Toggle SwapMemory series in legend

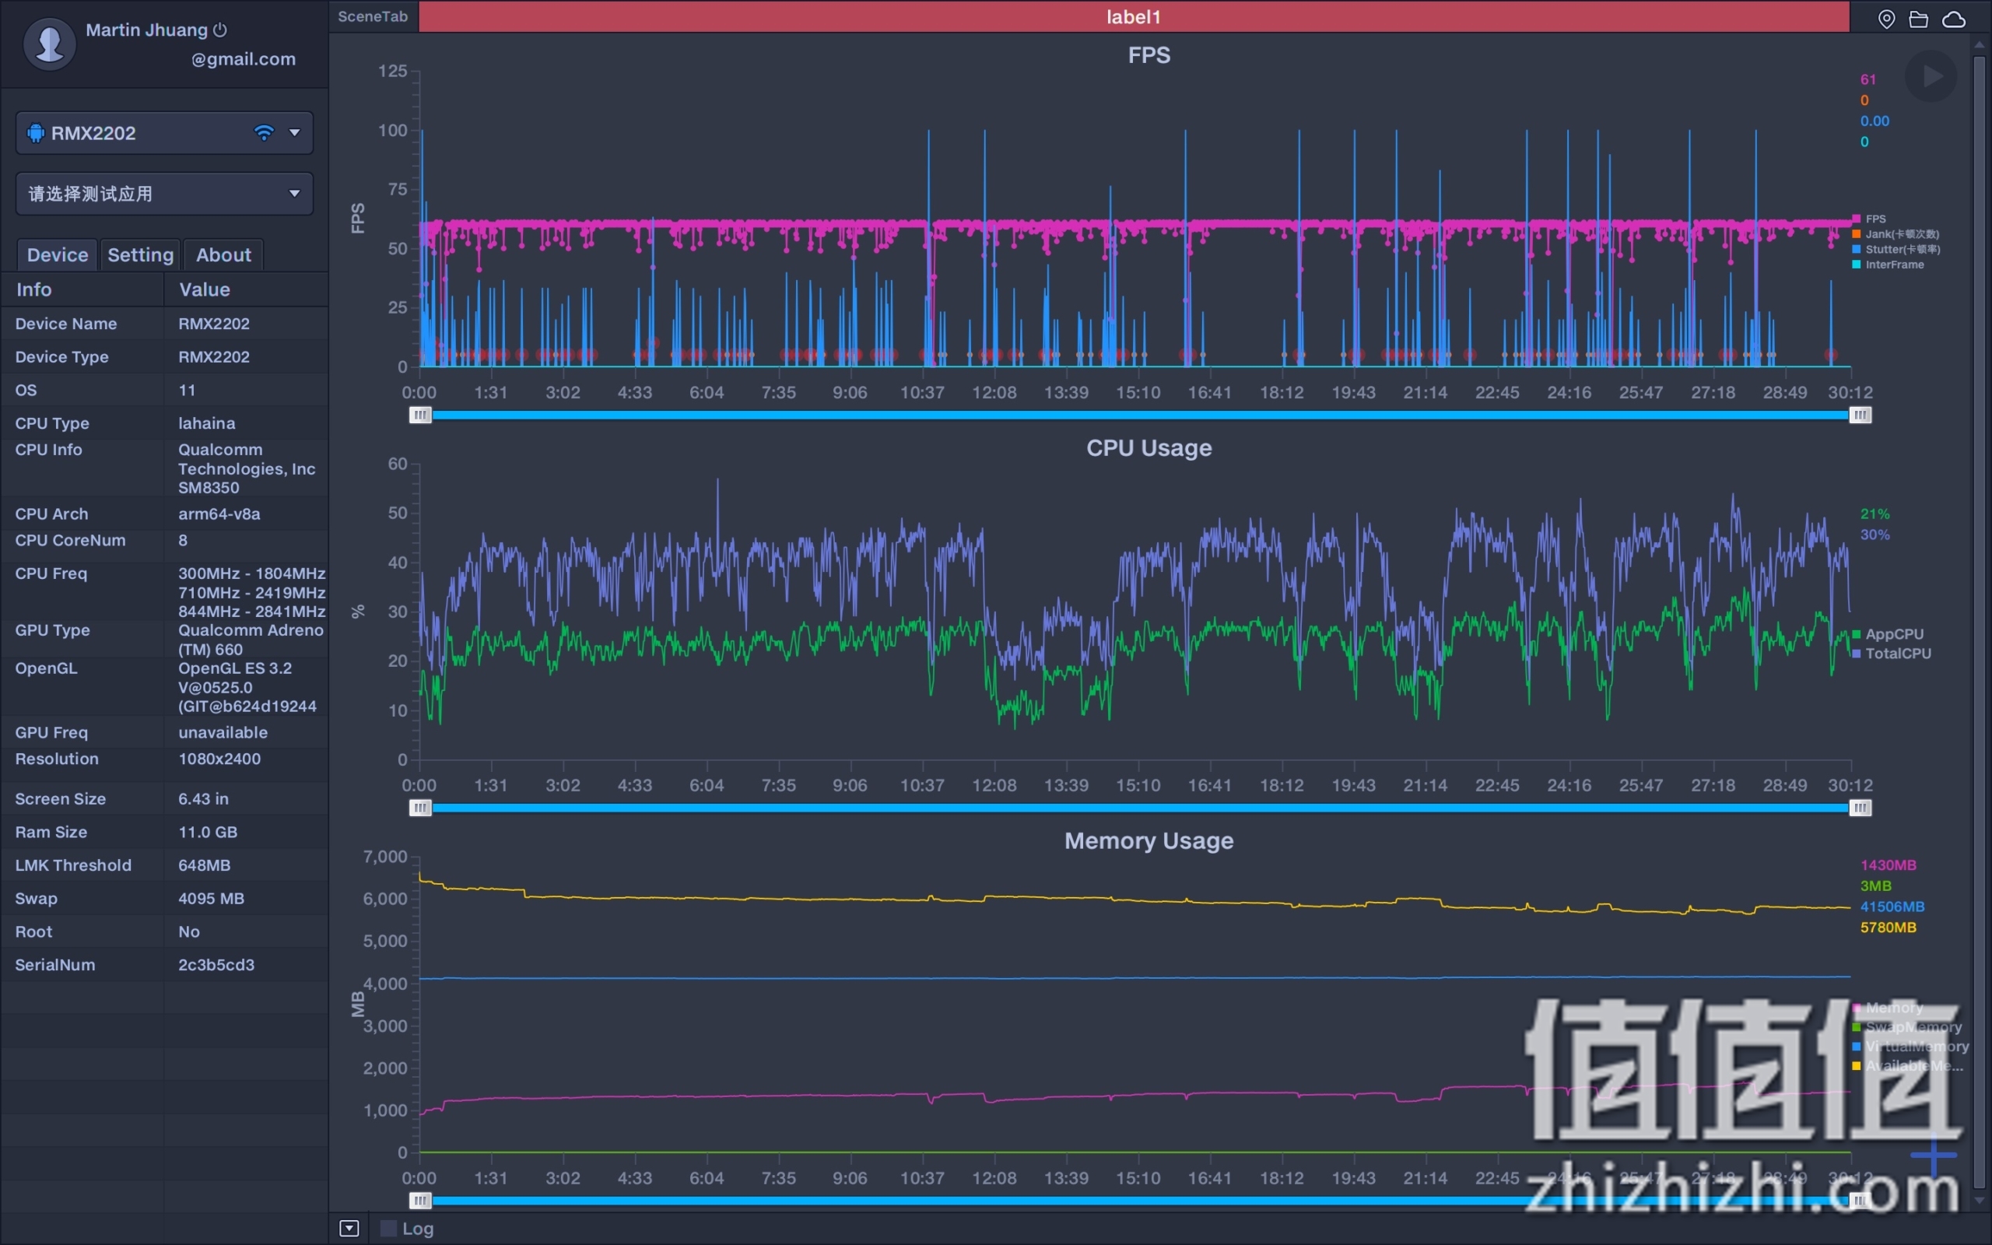tap(1906, 1027)
